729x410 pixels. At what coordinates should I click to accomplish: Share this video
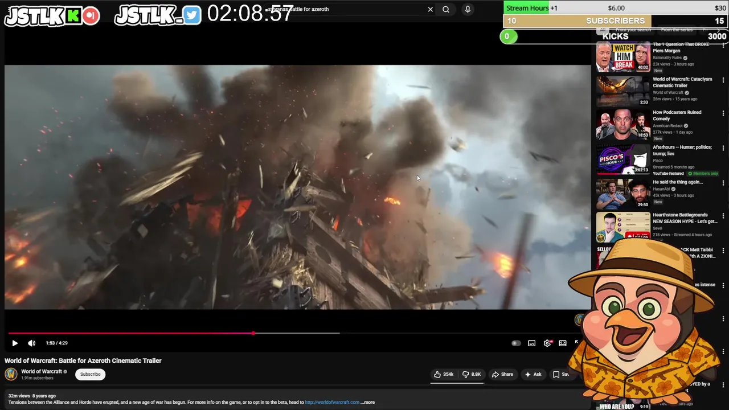[502, 374]
